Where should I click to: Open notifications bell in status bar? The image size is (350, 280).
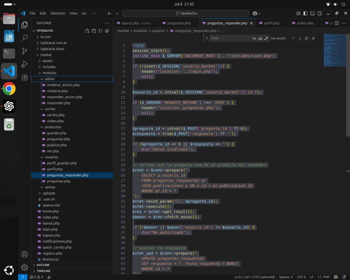(x=344, y=277)
